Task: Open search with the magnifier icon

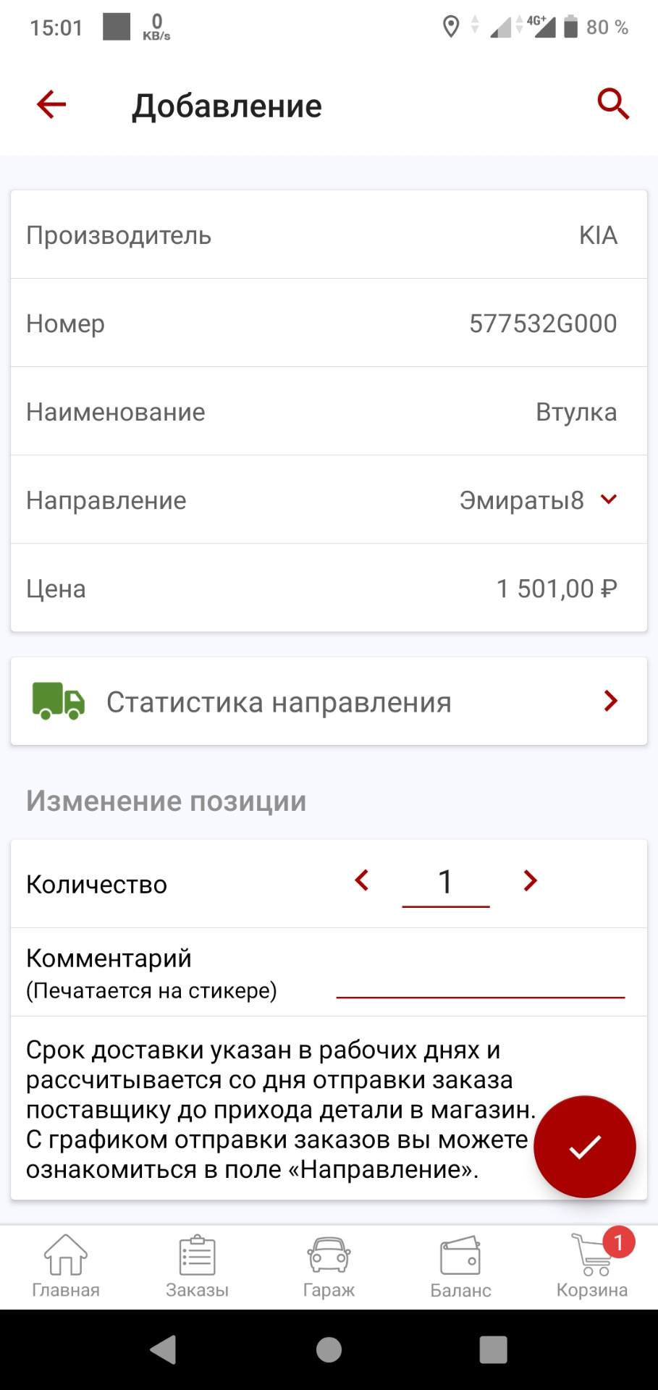Action: point(612,104)
